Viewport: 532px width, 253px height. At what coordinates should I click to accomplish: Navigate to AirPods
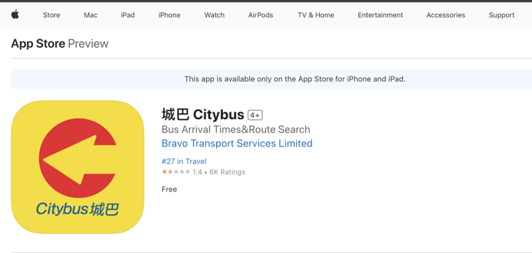[x=261, y=15]
